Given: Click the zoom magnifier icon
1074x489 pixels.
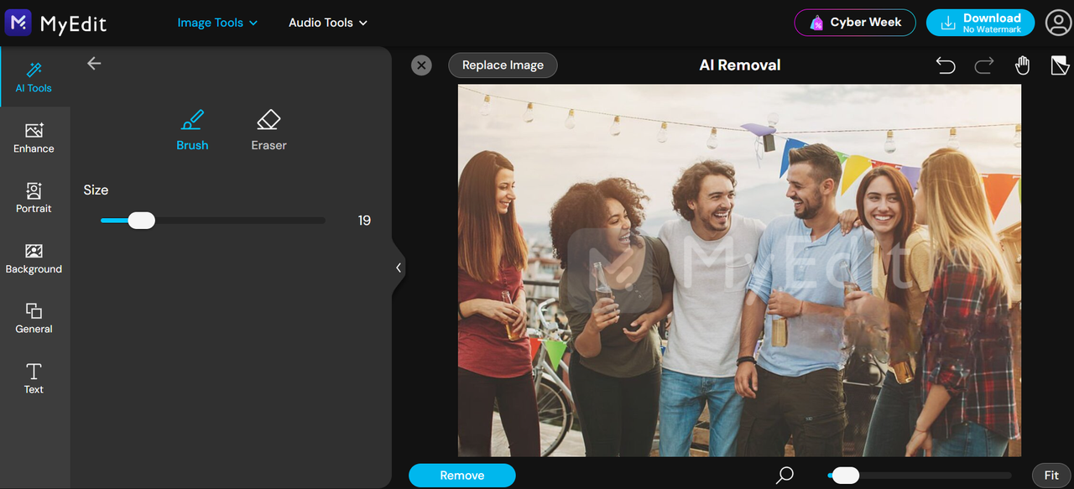Looking at the screenshot, I should pos(785,476).
